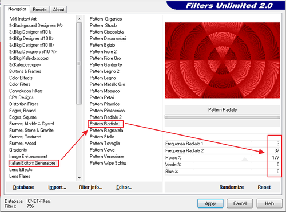Choose Pattern Veneziane filter
The height and width of the screenshot is (212, 286).
(x=106, y=157)
